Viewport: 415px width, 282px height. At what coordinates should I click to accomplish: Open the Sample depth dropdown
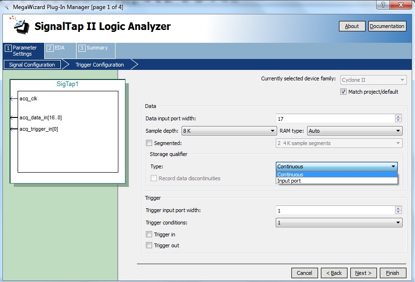pyautogui.click(x=229, y=131)
